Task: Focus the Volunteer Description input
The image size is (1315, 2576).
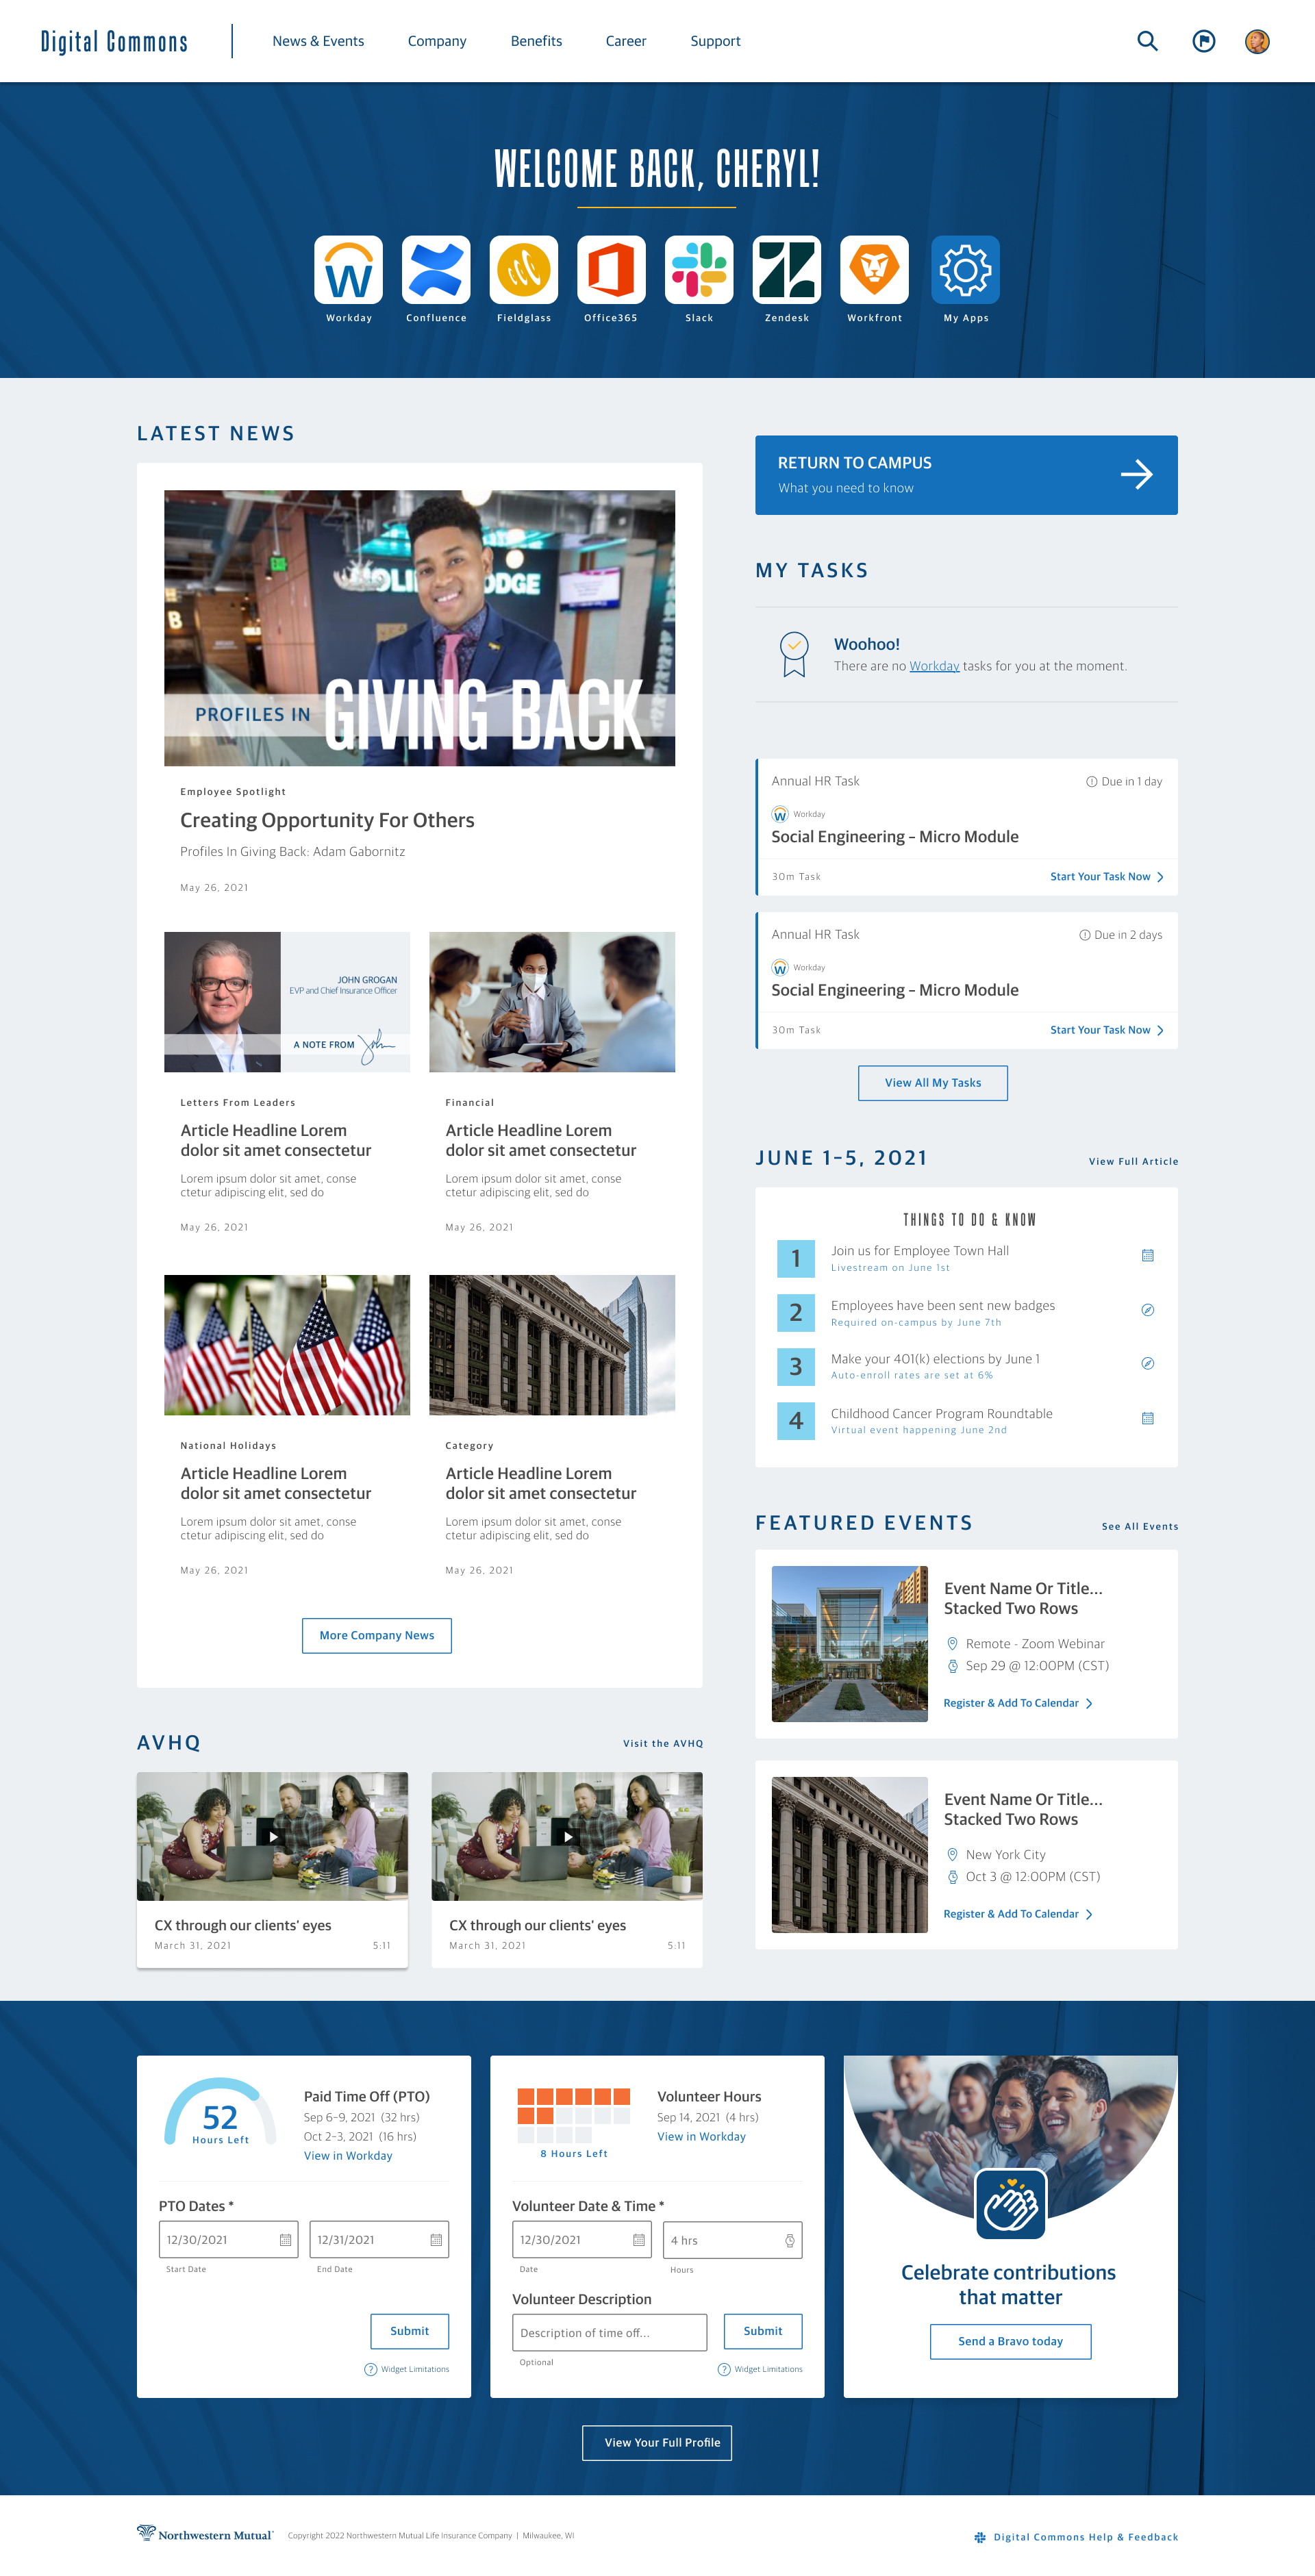Action: click(610, 2333)
